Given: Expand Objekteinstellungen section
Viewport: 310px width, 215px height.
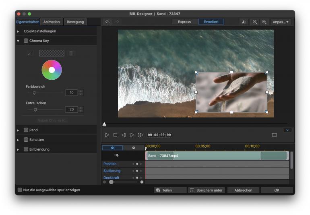Looking at the screenshot, I should pos(18,31).
